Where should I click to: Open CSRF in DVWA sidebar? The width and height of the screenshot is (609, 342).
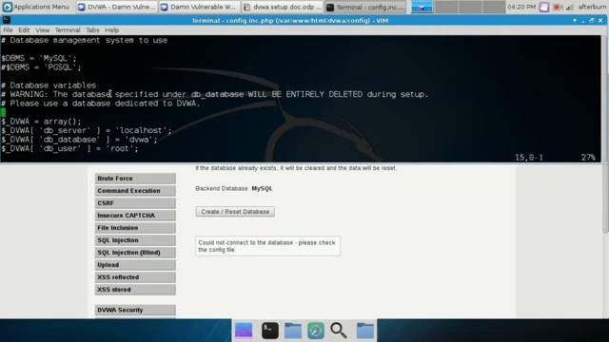[x=135, y=203]
